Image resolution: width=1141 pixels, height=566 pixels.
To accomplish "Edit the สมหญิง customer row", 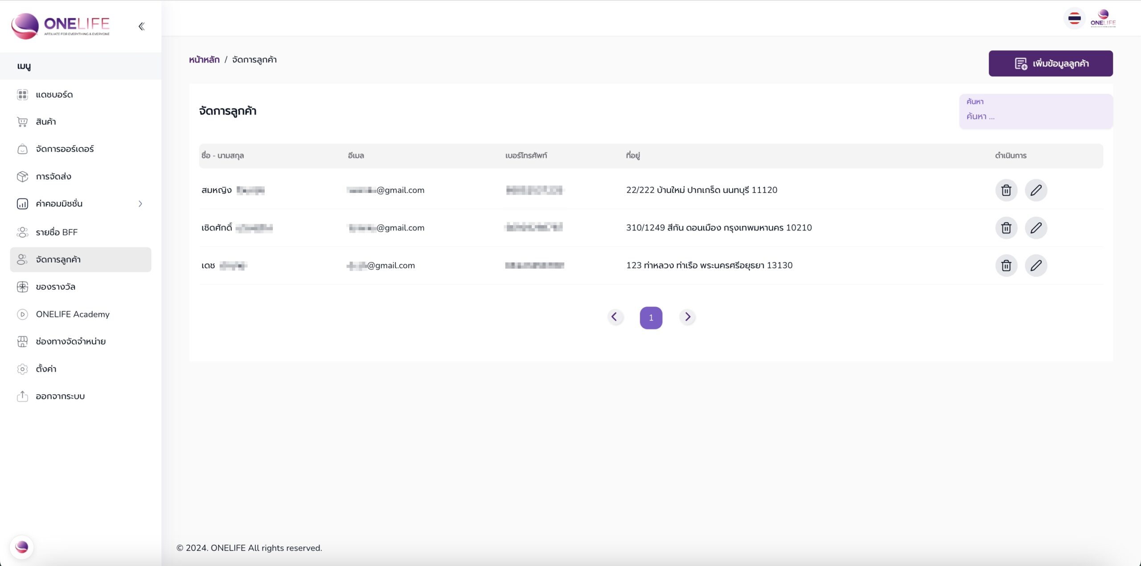I will (x=1035, y=190).
